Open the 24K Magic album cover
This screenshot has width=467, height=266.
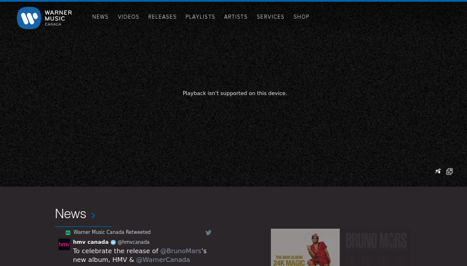(x=305, y=247)
